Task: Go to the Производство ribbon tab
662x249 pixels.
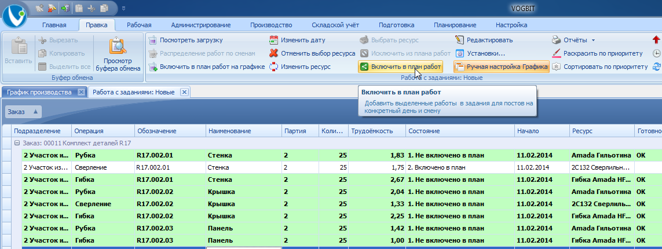Action: pyautogui.click(x=271, y=25)
